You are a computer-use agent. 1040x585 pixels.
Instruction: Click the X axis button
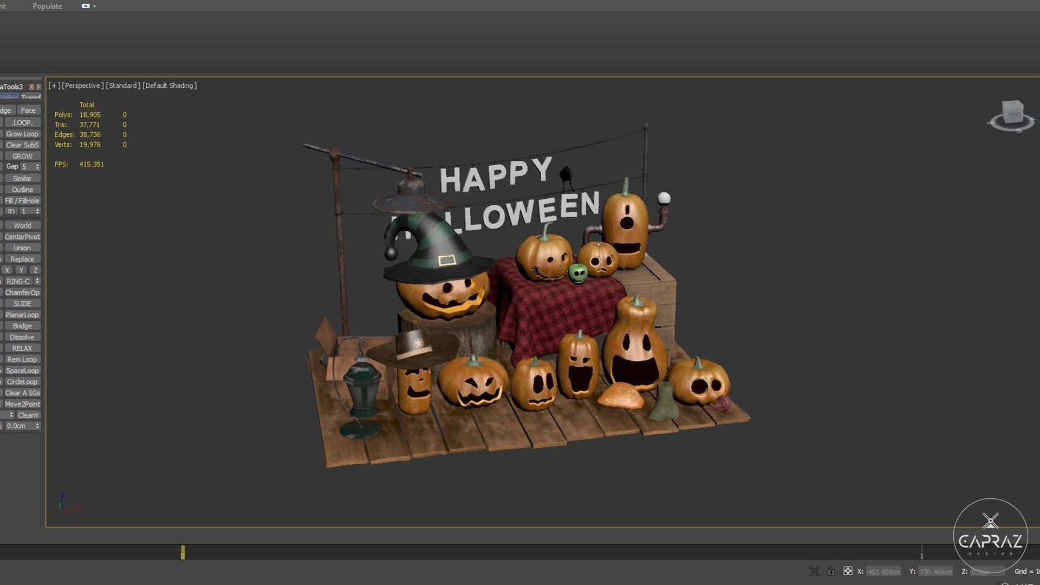pyautogui.click(x=7, y=270)
